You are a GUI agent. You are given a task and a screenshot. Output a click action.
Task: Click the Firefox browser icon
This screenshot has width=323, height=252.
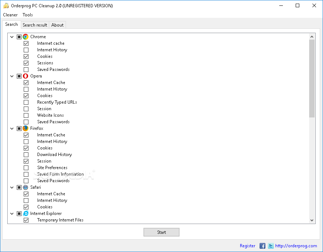pos(26,128)
